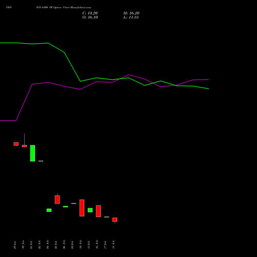Click the last red candlestick for 18 Feb
The height and width of the screenshot is (257, 257).
(x=115, y=219)
